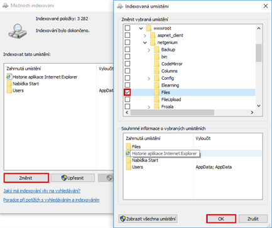272x228 pixels.
Task: Click the FileUpload folder icon
Action: (x=156, y=99)
